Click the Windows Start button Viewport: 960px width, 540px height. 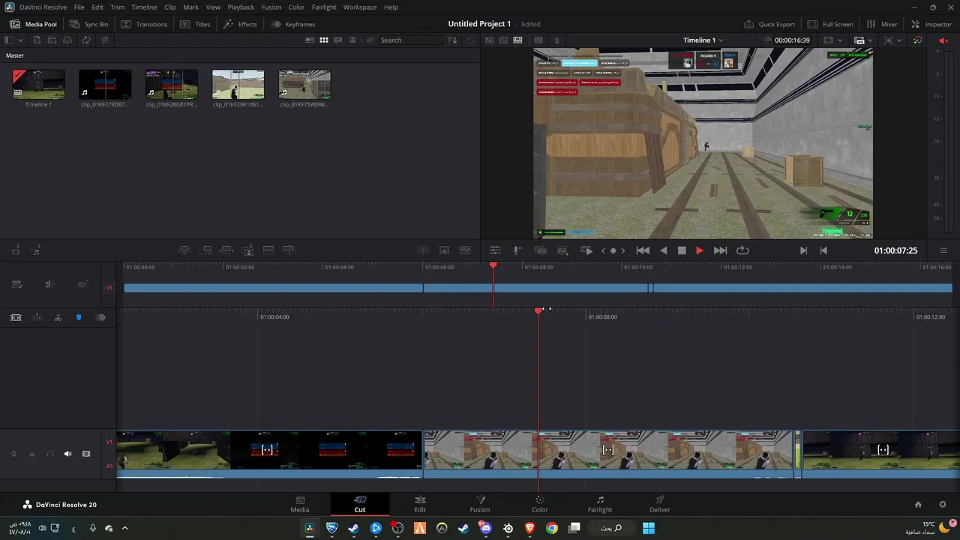pos(649,528)
